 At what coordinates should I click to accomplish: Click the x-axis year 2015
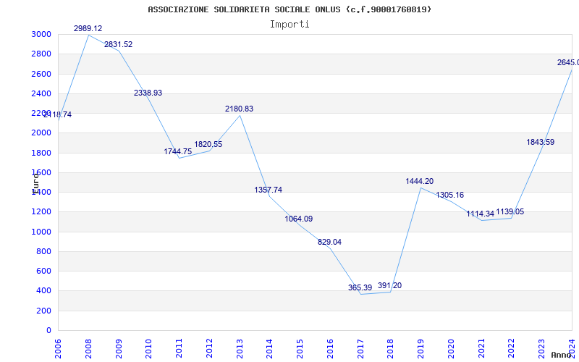click(x=300, y=349)
